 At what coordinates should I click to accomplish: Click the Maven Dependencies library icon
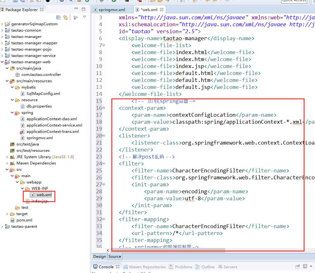click(x=12, y=163)
